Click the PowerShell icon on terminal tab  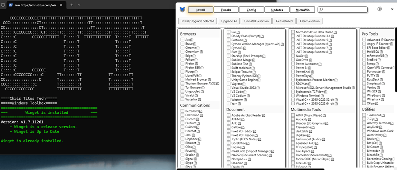[x=11, y=5]
